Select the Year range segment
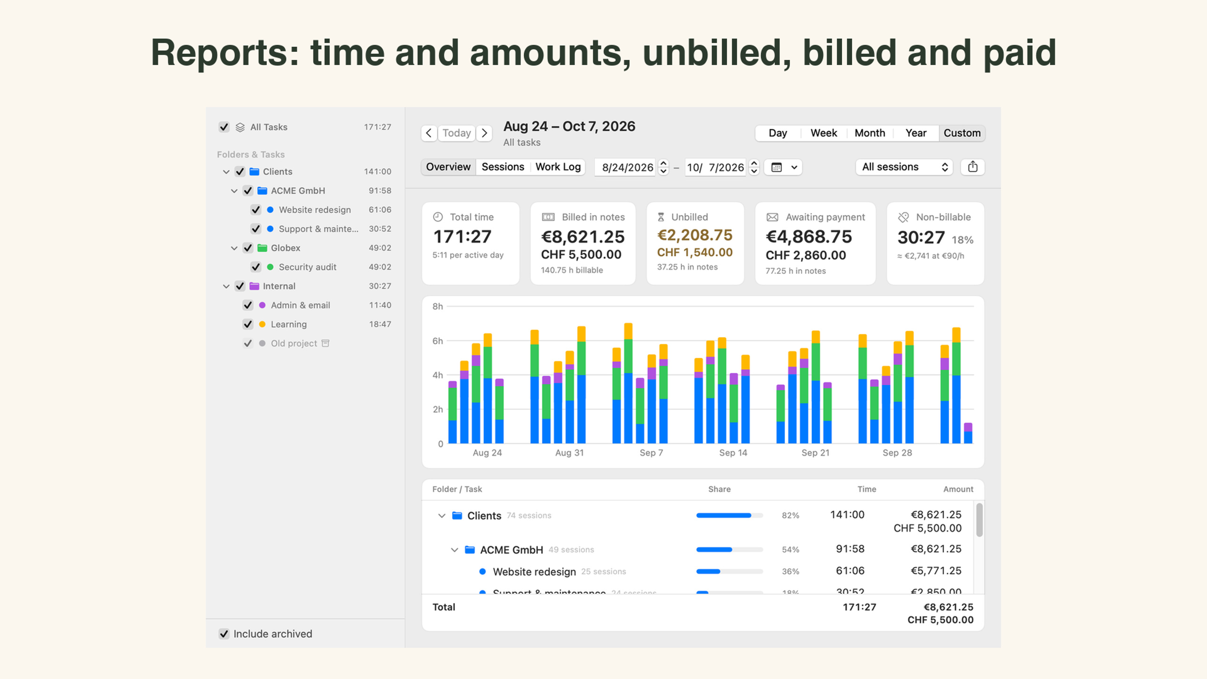 [x=916, y=133]
